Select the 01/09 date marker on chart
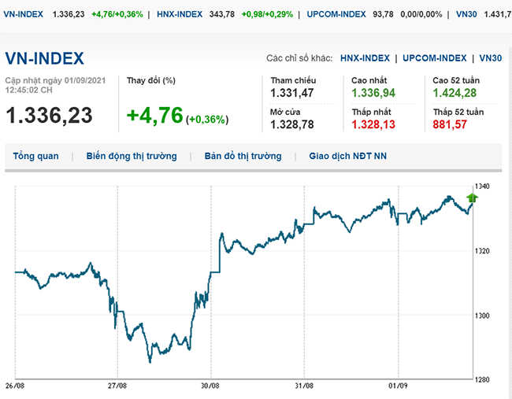This screenshot has width=512, height=399. [399, 386]
